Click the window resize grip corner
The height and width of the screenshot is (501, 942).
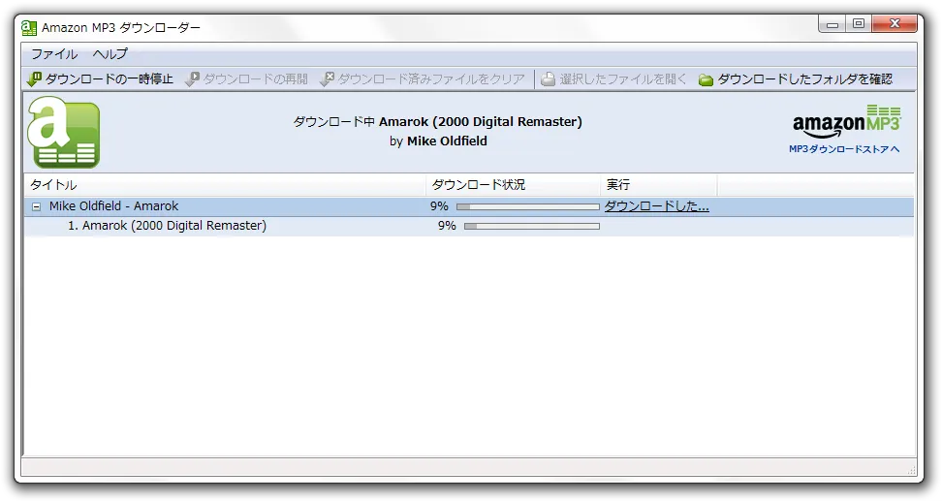click(911, 470)
